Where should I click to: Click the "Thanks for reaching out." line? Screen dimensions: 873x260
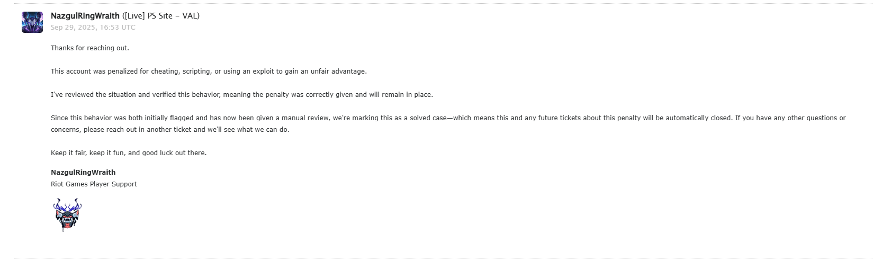90,48
